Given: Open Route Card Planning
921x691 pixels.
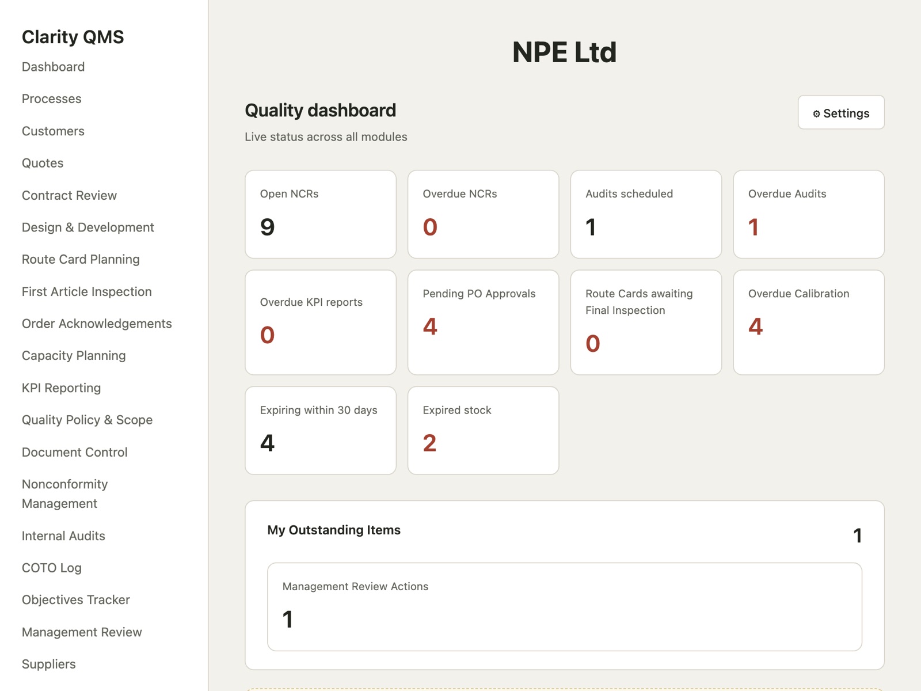Looking at the screenshot, I should point(81,259).
